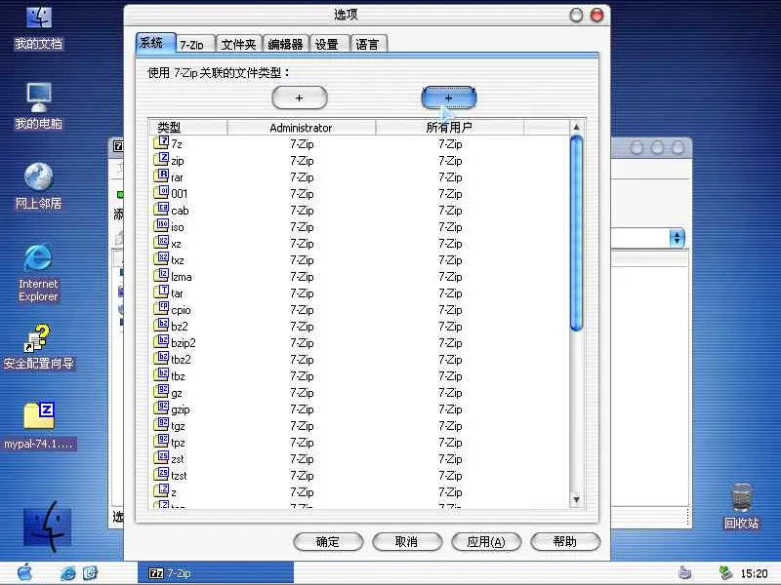Click the xz file type icon
The width and height of the screenshot is (781, 585).
[161, 242]
